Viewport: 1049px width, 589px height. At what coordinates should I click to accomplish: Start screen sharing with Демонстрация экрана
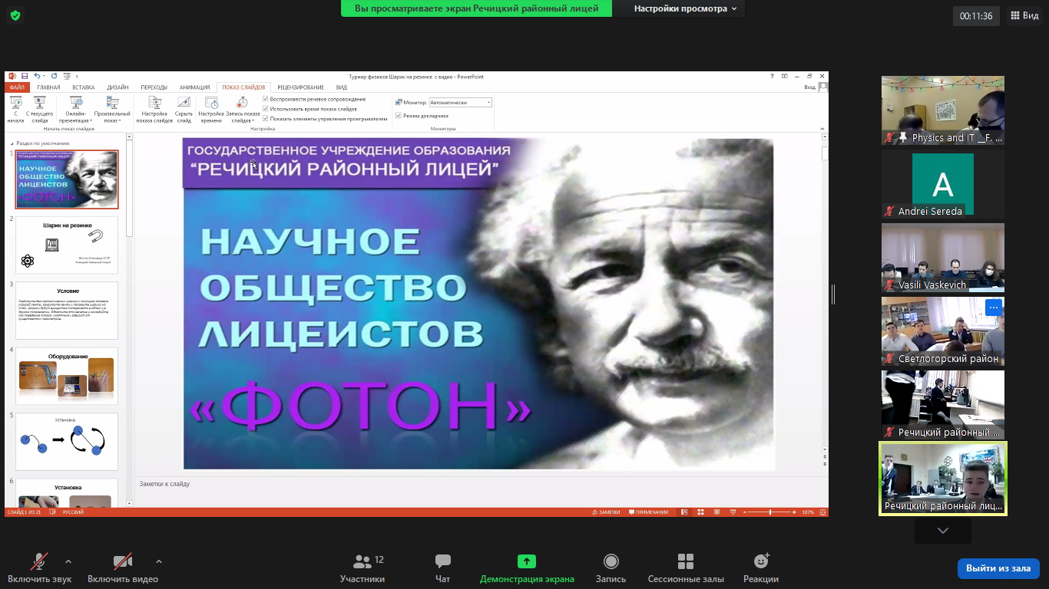tap(526, 568)
